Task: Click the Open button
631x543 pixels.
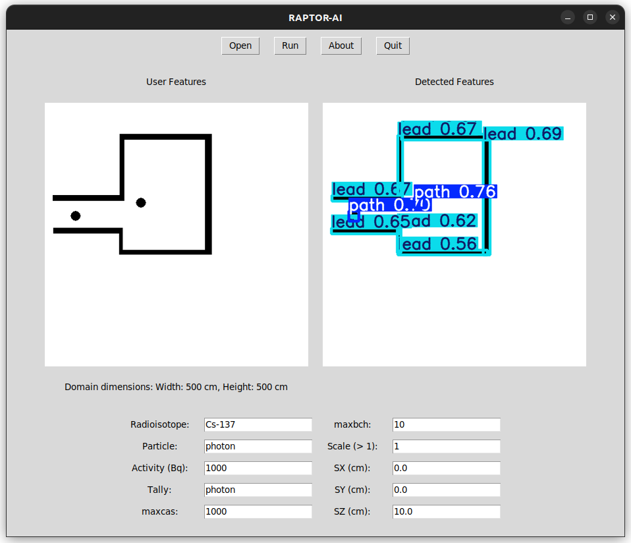Action: pos(240,45)
